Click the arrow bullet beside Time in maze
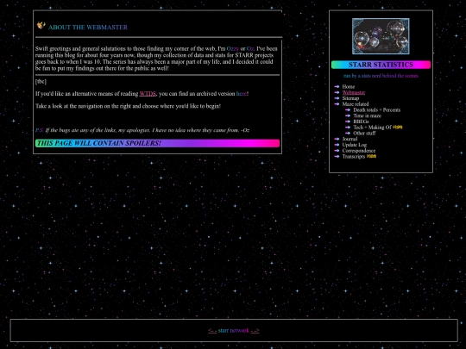 (348, 115)
